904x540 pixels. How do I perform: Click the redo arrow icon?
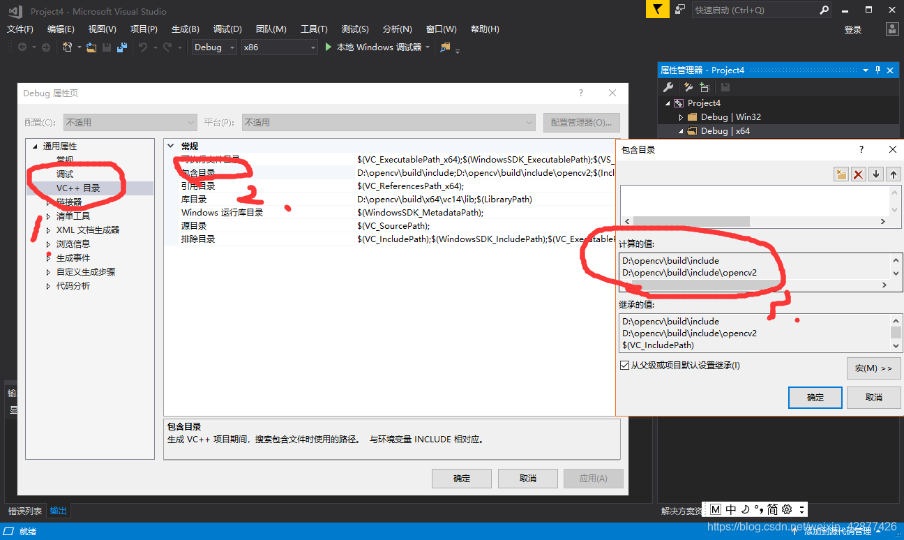[167, 47]
